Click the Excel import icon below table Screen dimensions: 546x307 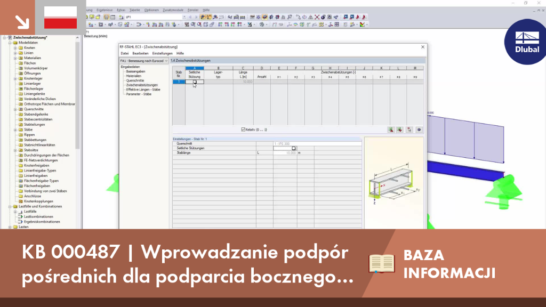coord(400,130)
